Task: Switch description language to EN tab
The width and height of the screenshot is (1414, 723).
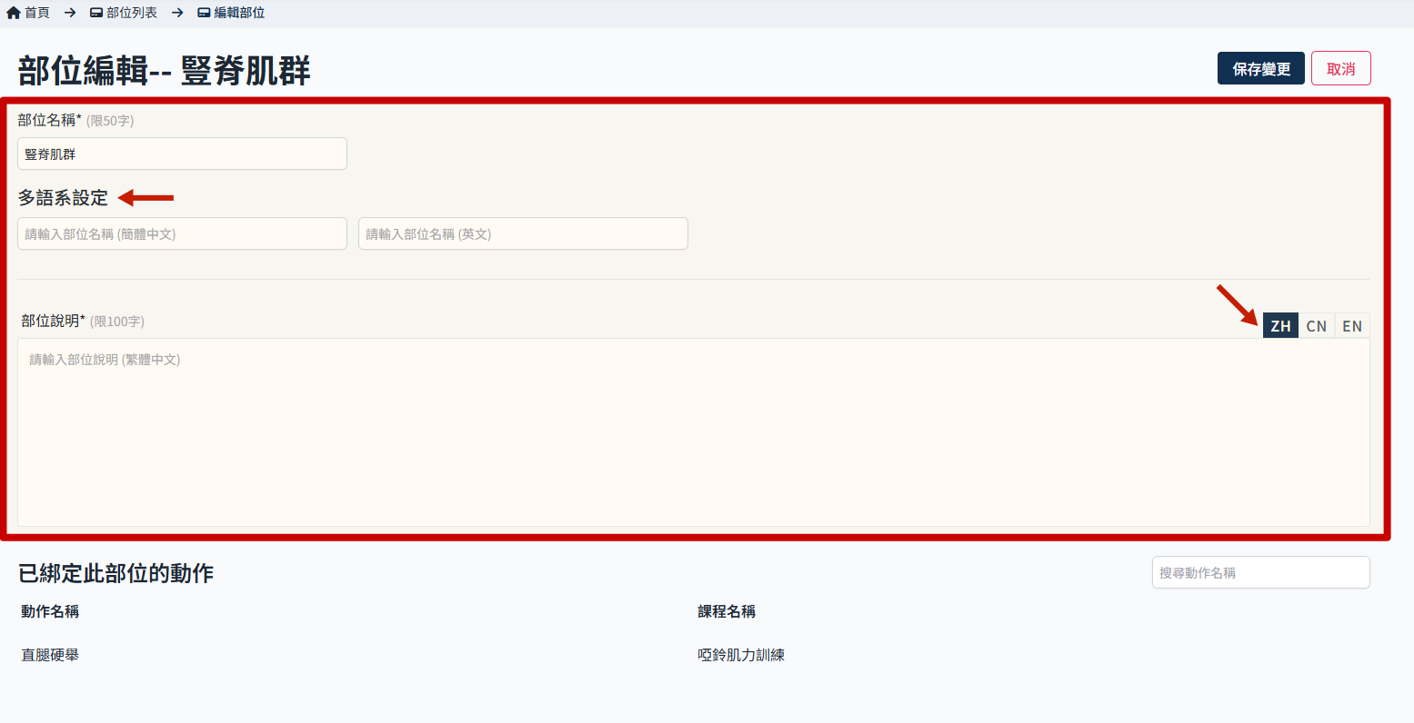Action: click(x=1352, y=326)
